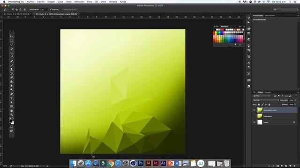
Task: Open the Character panel icon
Action: [x=249, y=63]
